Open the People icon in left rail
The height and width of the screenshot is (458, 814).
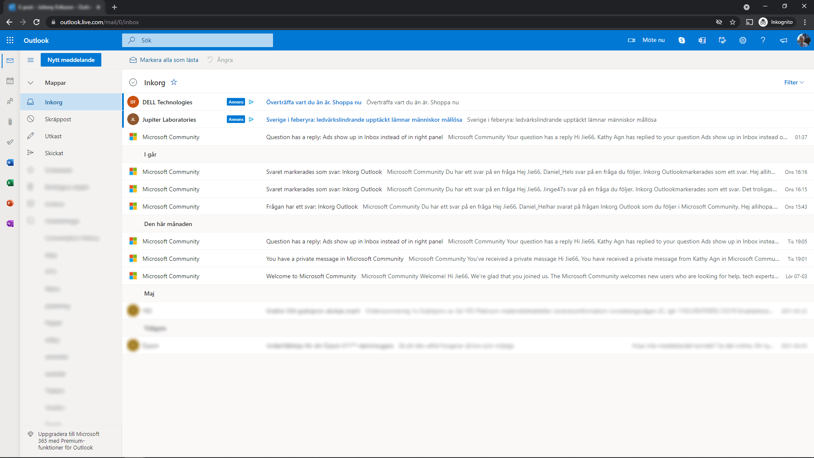tap(10, 101)
